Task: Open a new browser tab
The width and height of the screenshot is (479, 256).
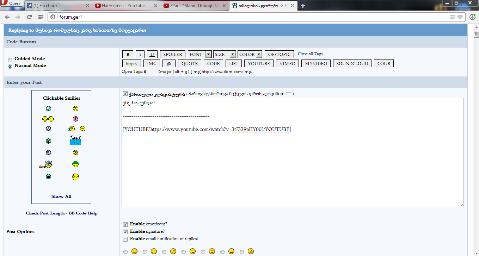Action: [303, 6]
